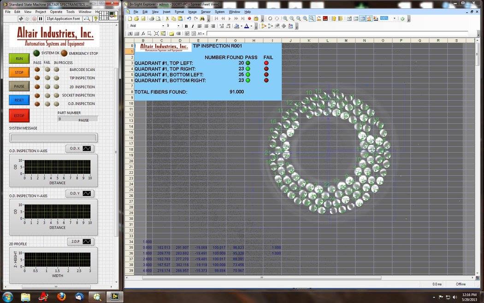Image resolution: width=484 pixels, height=303 pixels.
Task: Click the In-Sight formula bar input
Action: tap(337, 33)
